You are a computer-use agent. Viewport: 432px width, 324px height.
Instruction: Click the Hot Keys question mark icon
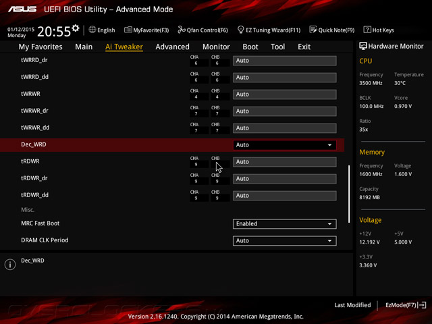coord(367,30)
